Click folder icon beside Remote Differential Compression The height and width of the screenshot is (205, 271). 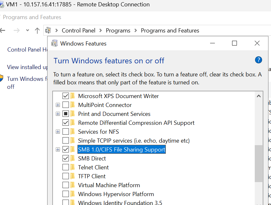tap(73, 123)
